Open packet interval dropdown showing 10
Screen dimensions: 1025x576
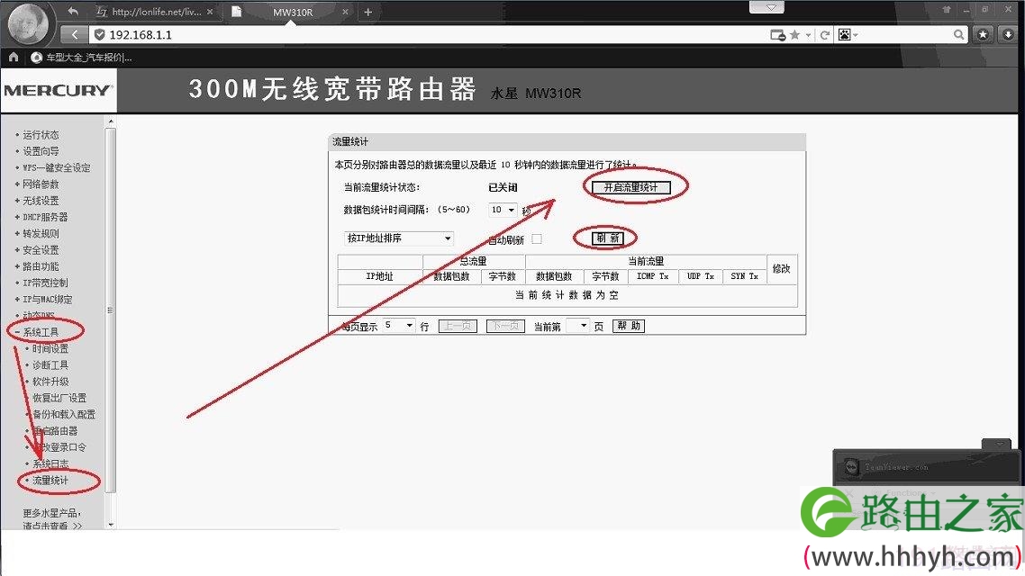pyautogui.click(x=503, y=210)
